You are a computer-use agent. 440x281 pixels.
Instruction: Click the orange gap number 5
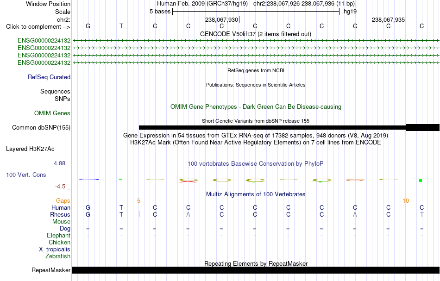[138, 200]
